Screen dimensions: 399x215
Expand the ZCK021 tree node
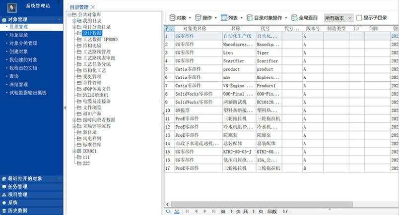point(74,151)
